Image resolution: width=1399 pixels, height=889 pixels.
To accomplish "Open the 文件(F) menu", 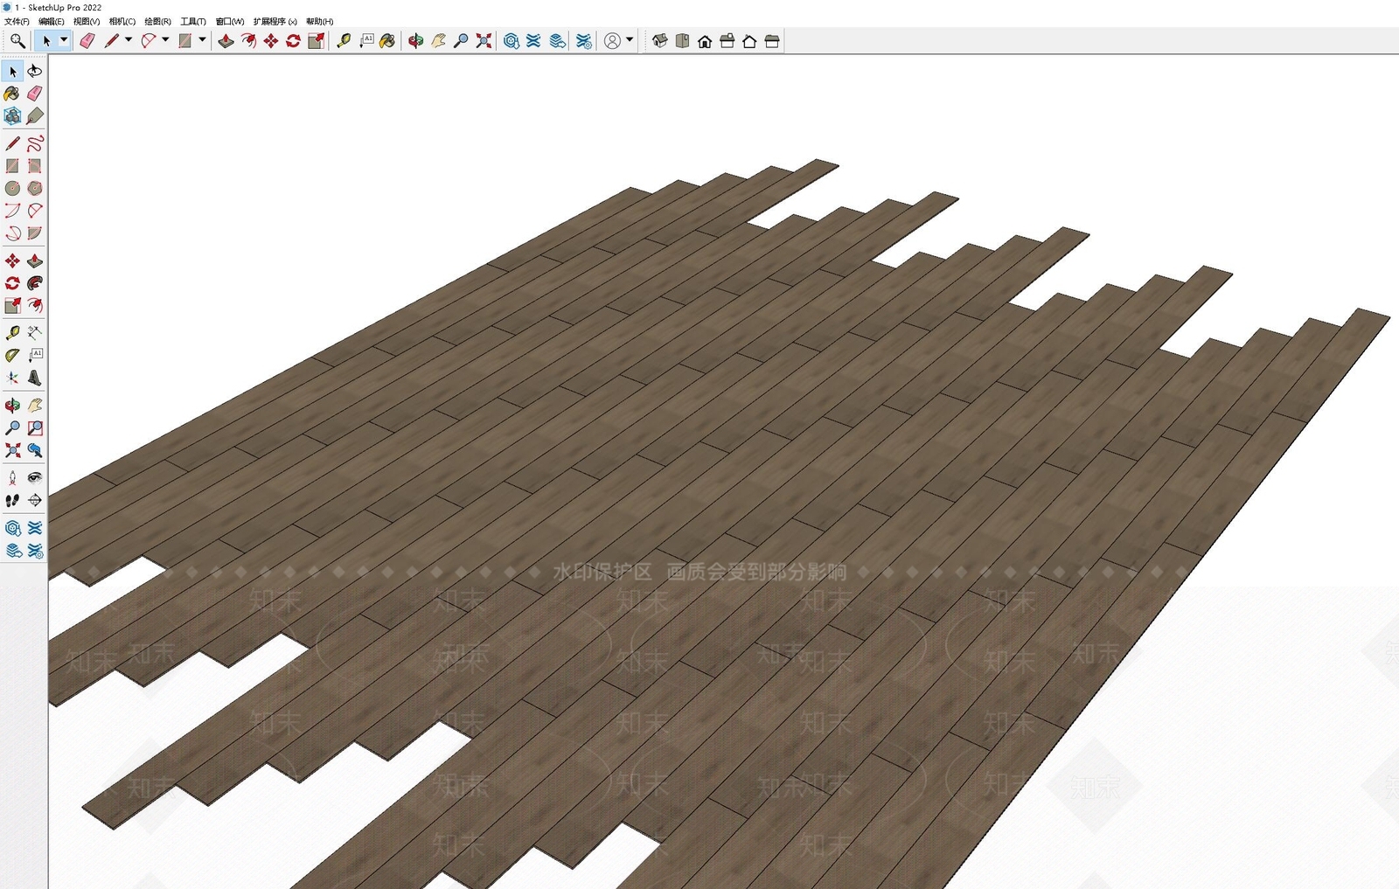I will coord(17,22).
